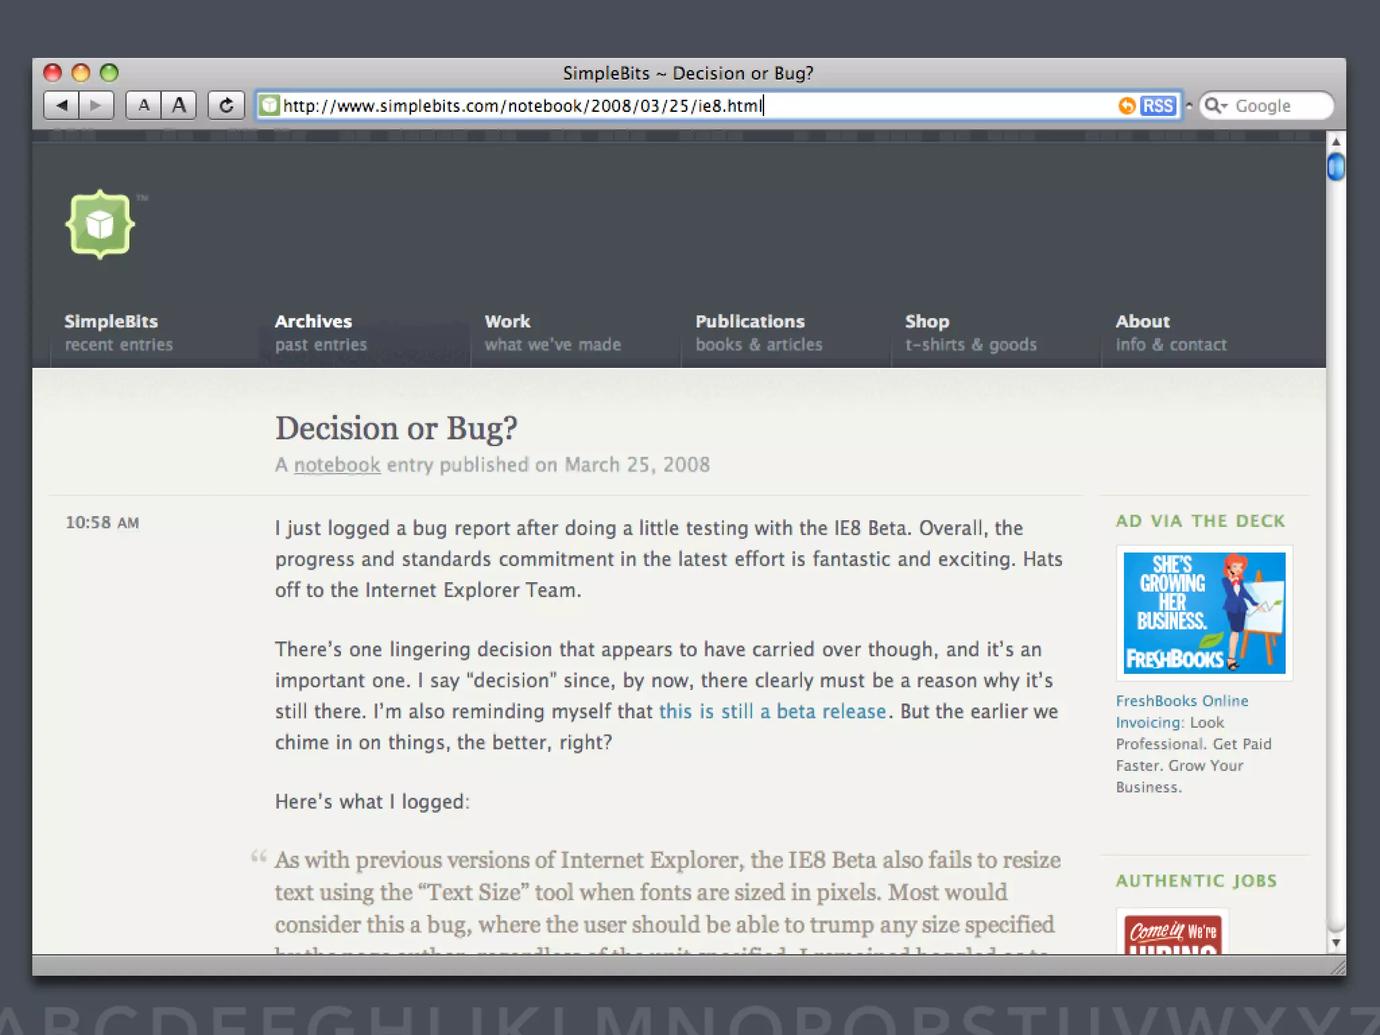Increase text size with large A button

179,106
